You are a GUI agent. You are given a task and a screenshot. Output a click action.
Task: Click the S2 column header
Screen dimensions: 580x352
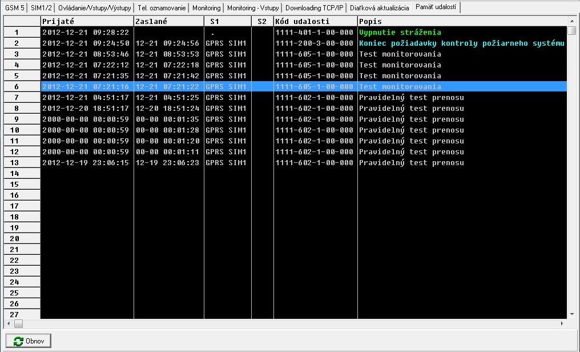262,22
